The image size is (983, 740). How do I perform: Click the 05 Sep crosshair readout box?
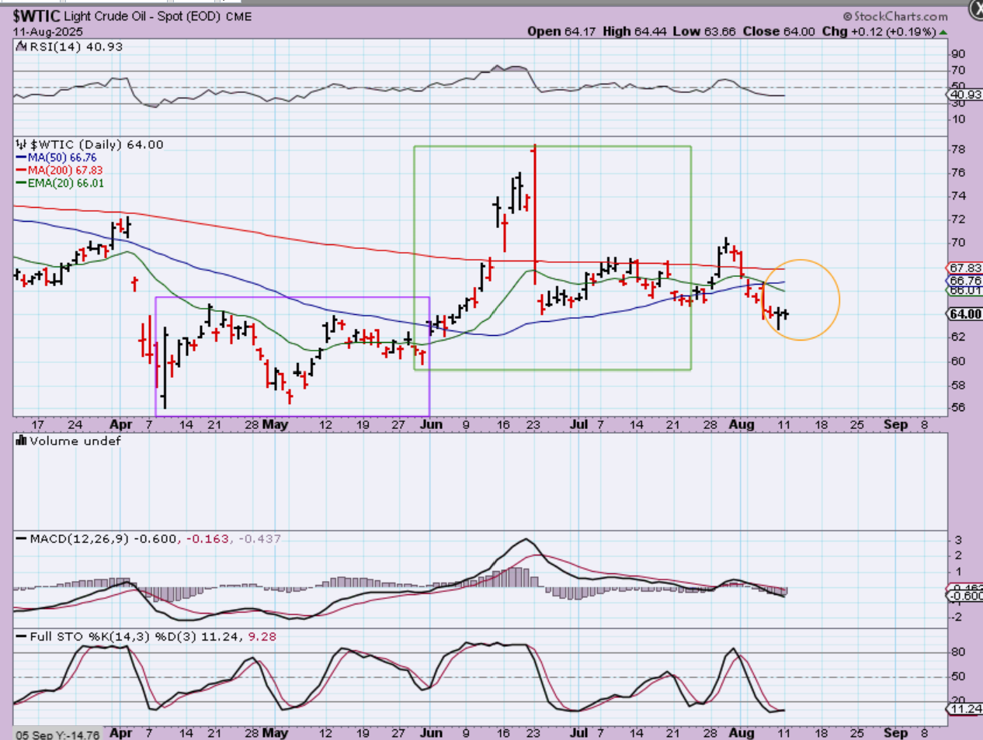click(x=57, y=735)
